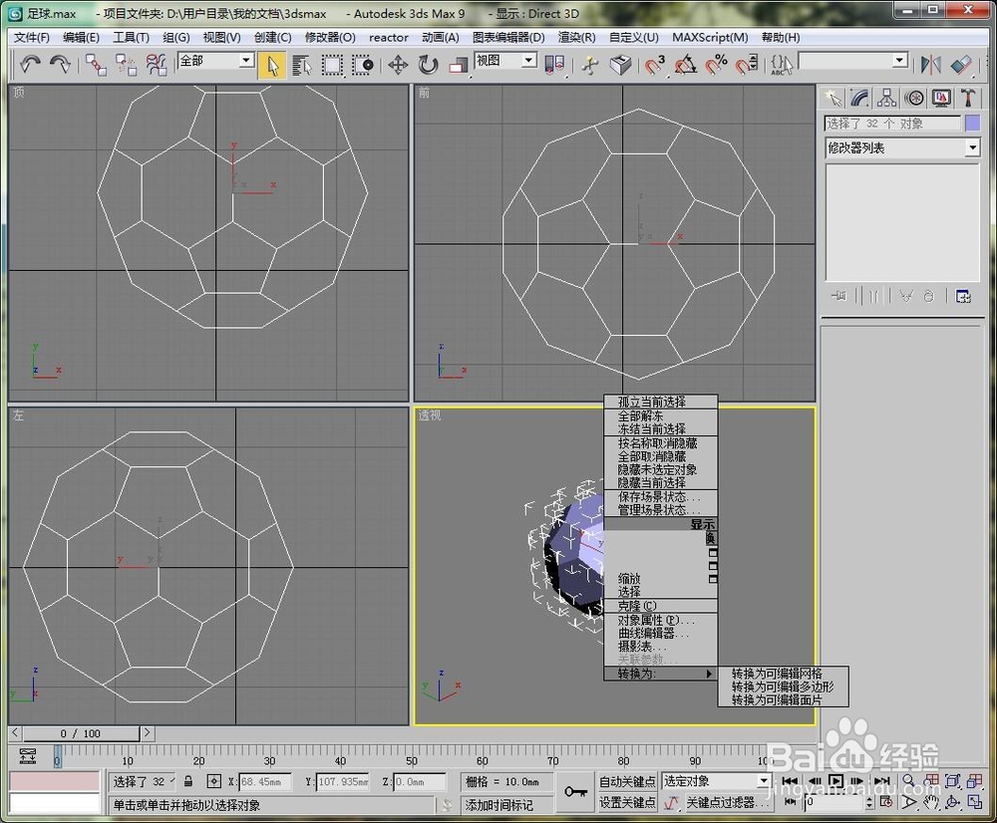Switch to the Create command panel tab

click(832, 99)
